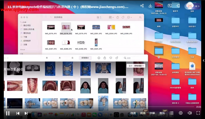Screen dimensions: 205x119
Task: Open the playlist icon in player bar
Action: [171, 113]
